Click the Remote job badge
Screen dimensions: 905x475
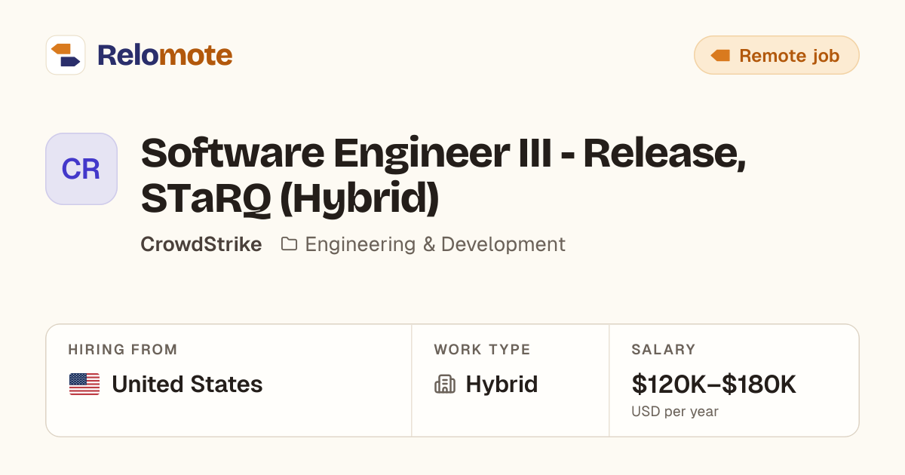776,55
